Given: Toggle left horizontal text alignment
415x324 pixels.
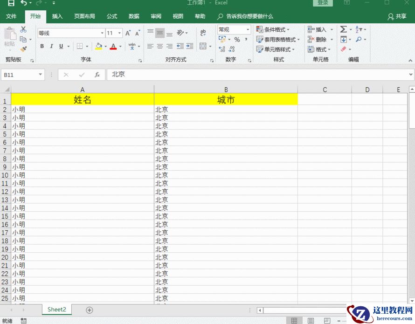Looking at the screenshot, I should click(150, 46).
